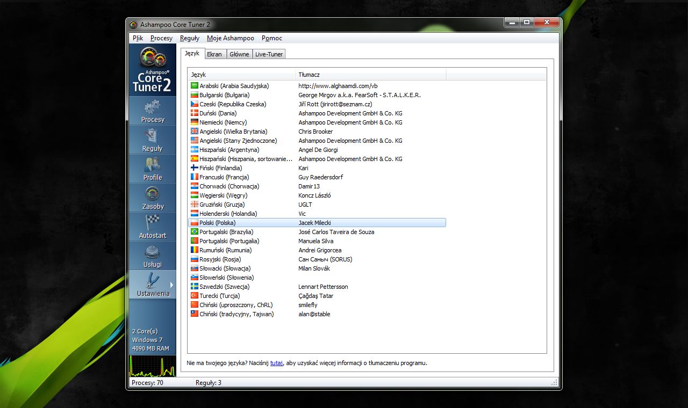Click translator entry Lennart Pettersson
Viewport: 688px width, 408px height.
(323, 287)
